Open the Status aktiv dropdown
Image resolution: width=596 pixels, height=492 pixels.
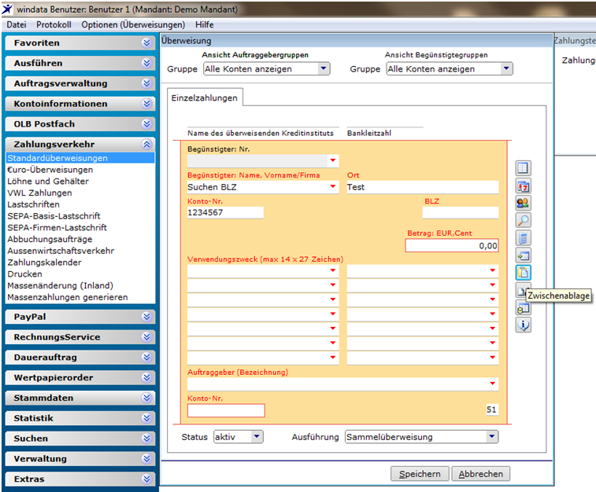coord(257,437)
